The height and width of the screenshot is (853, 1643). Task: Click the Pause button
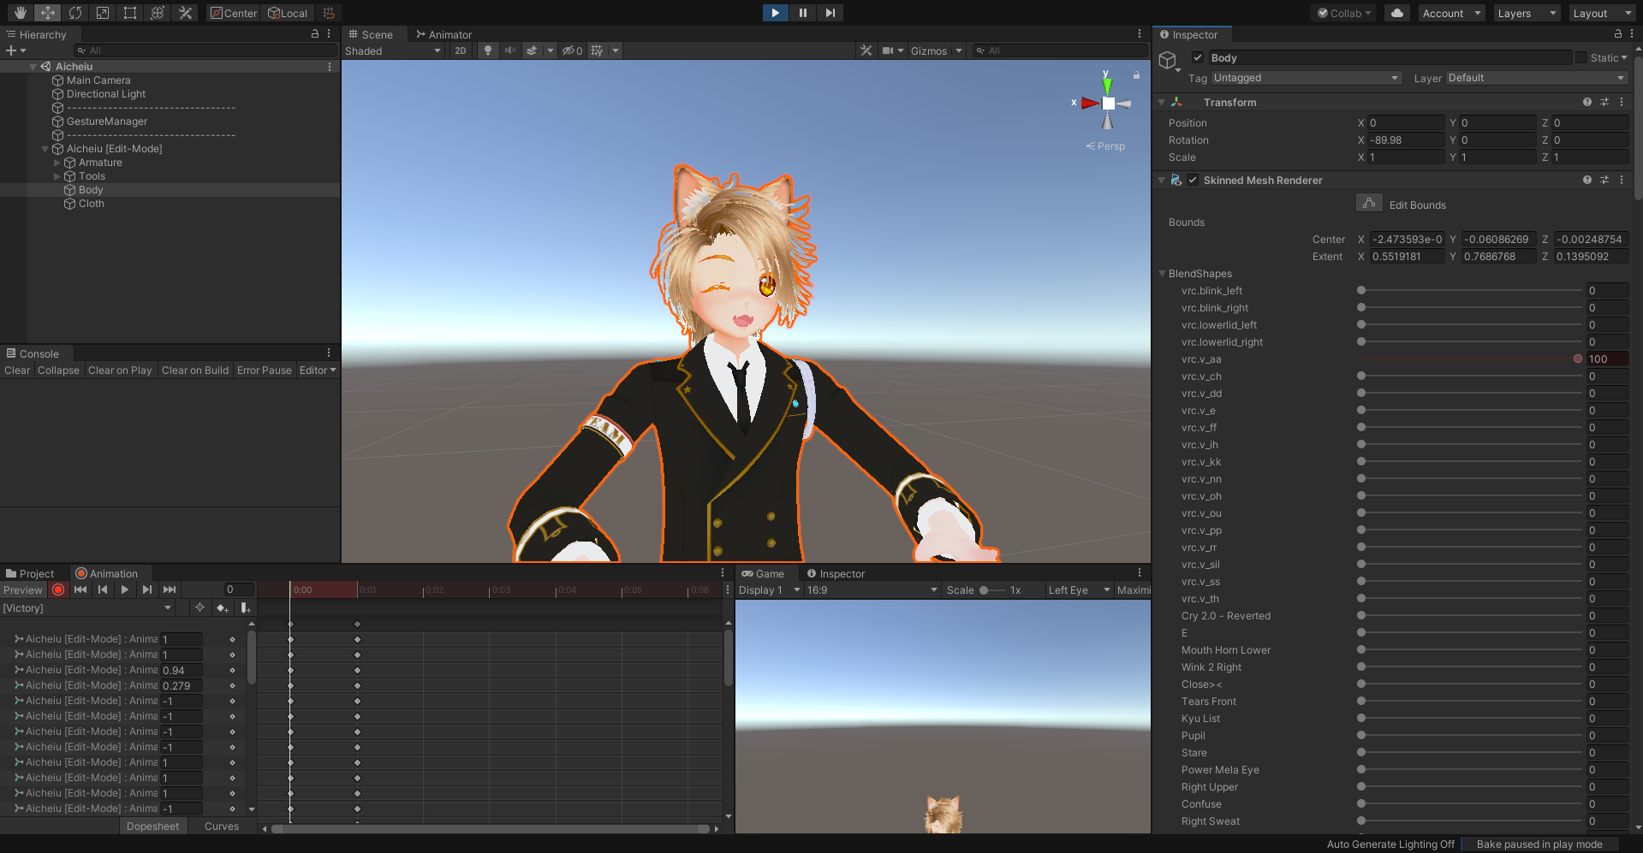(802, 13)
